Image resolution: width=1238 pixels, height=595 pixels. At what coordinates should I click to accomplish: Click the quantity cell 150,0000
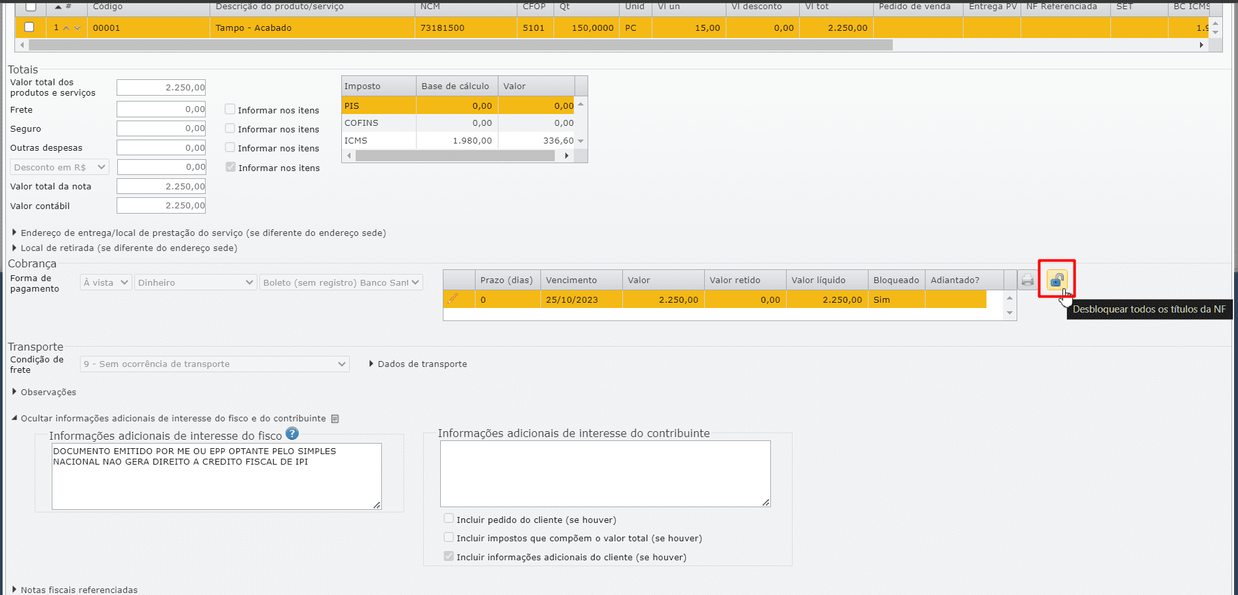coord(586,28)
